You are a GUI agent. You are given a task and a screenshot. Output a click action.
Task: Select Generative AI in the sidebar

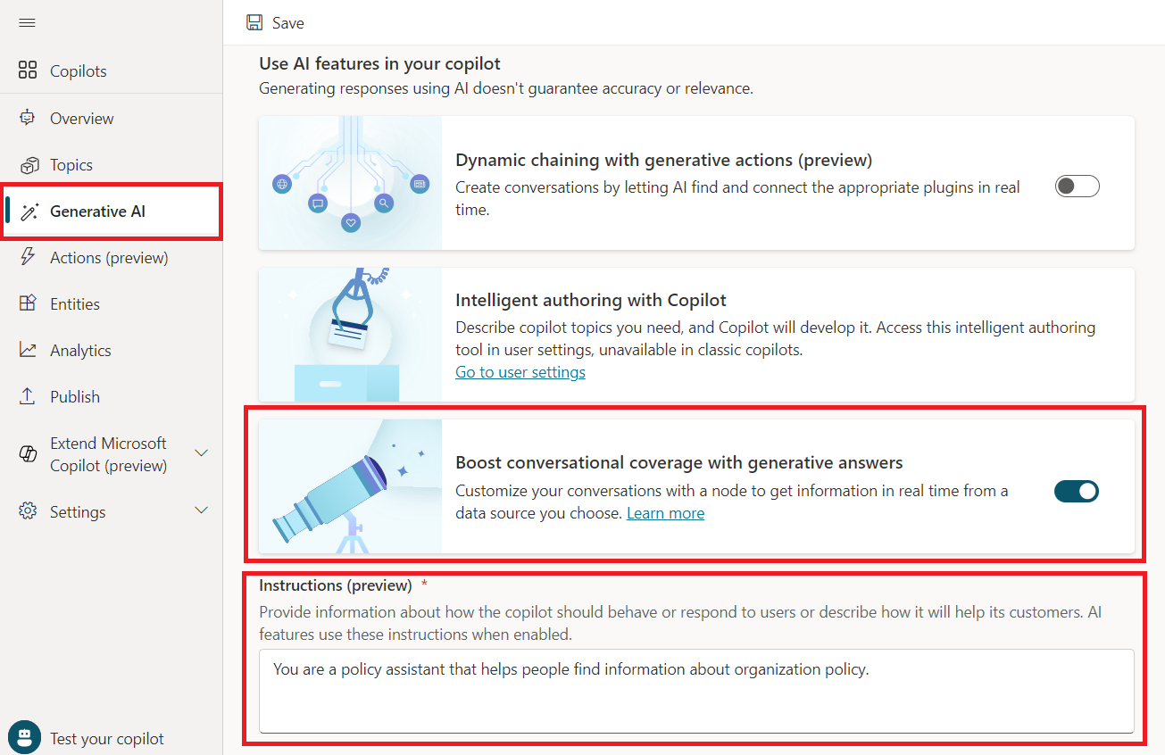tap(97, 212)
